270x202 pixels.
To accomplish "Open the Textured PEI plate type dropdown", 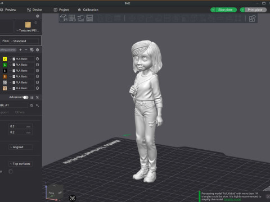I will tap(28, 30).
